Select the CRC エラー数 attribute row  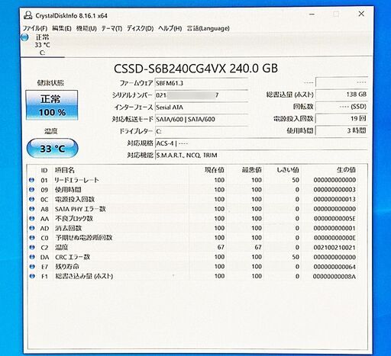(193, 257)
